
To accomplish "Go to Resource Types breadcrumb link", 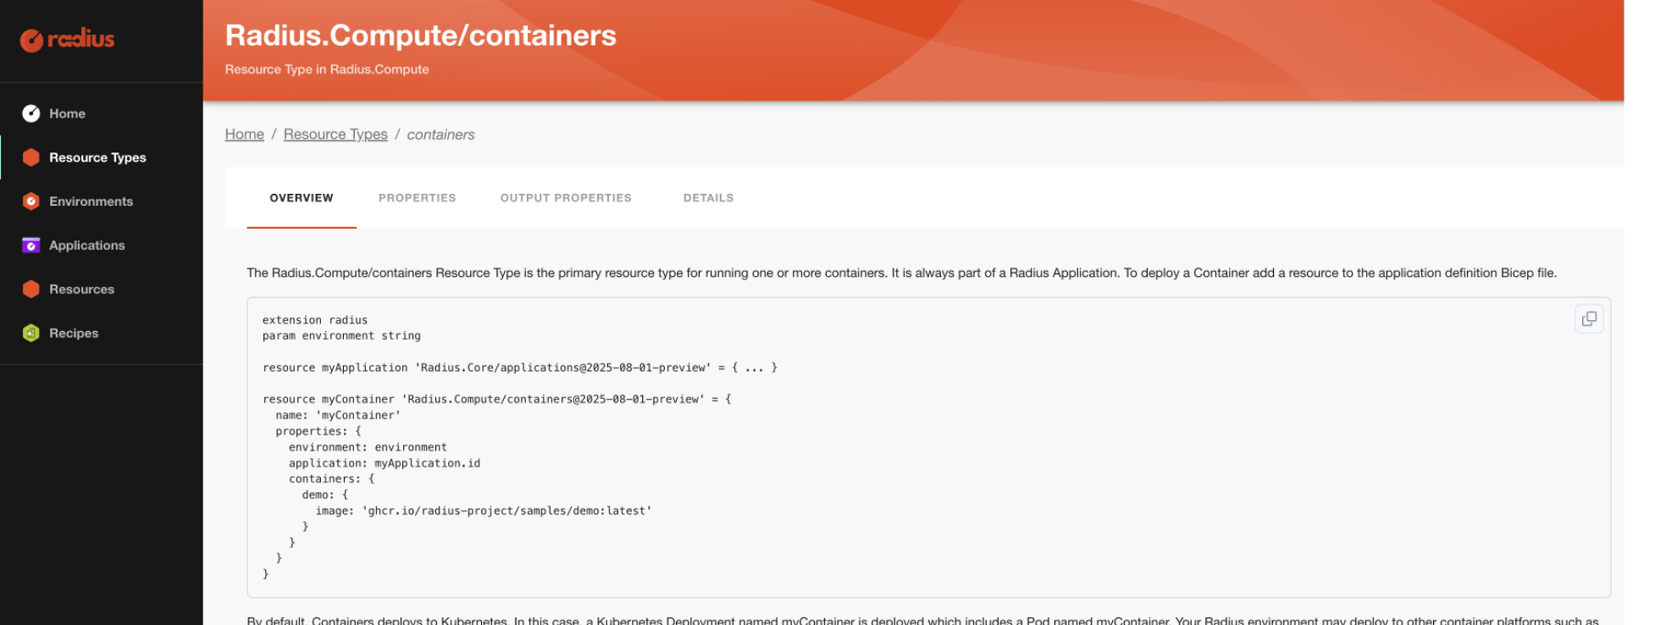I will tap(335, 135).
